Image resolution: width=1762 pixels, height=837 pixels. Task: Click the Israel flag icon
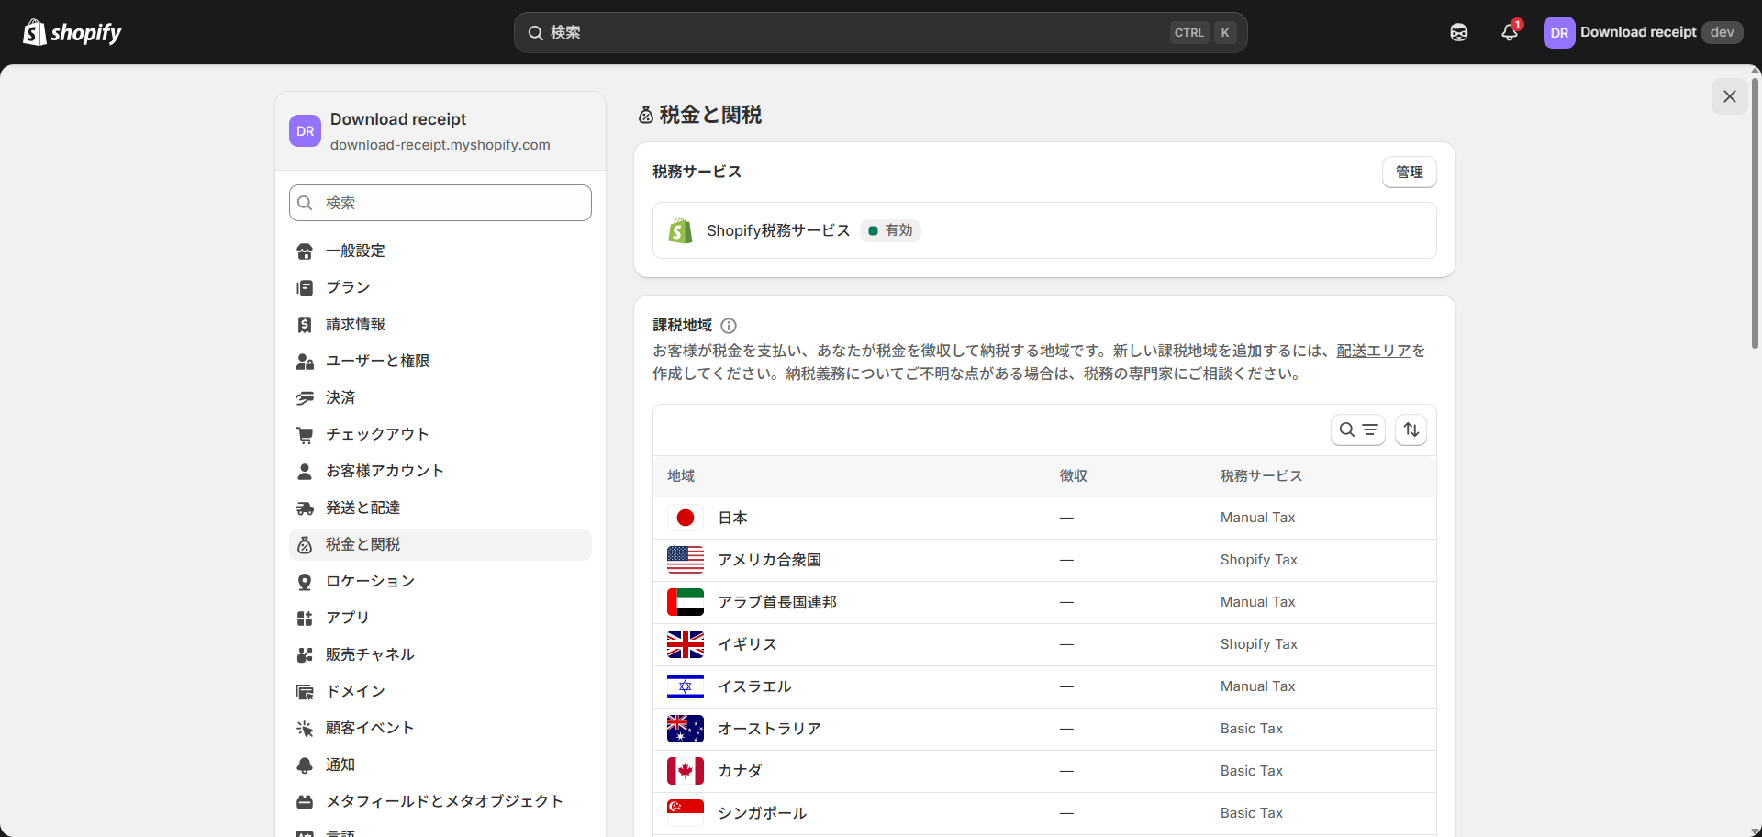pyautogui.click(x=686, y=686)
